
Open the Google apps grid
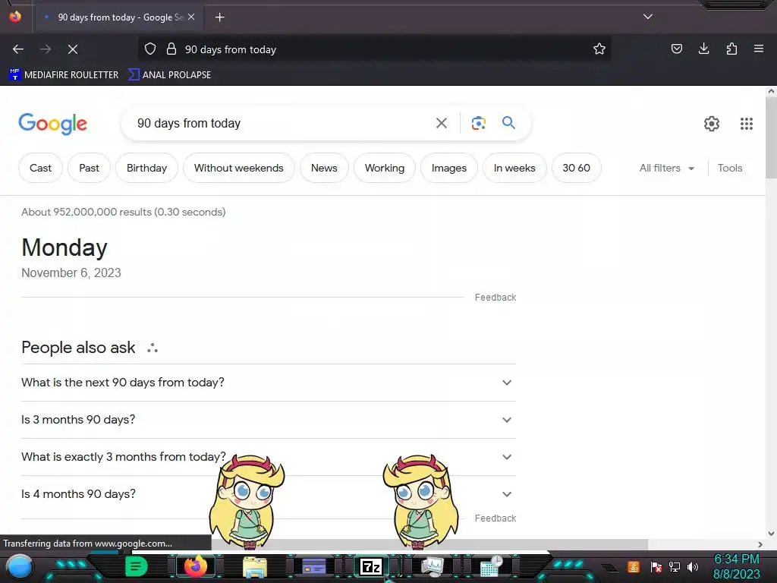pyautogui.click(x=747, y=124)
